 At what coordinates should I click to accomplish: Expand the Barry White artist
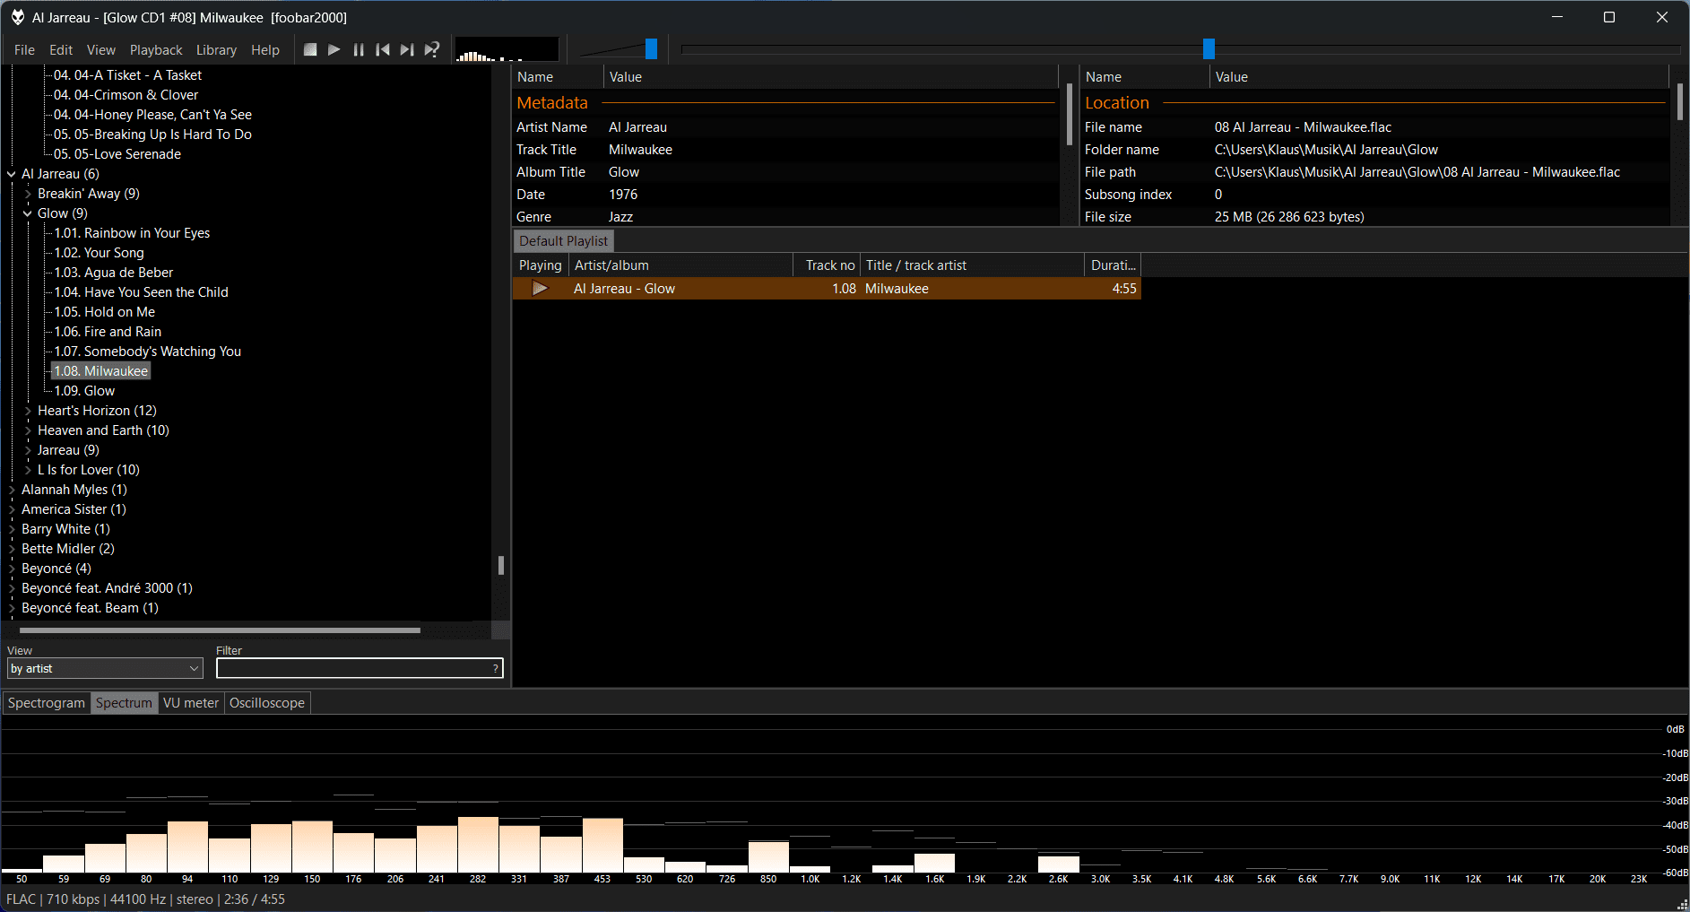pyautogui.click(x=12, y=529)
